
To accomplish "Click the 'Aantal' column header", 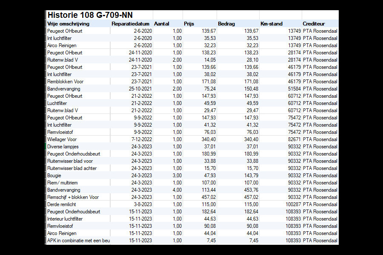I will coord(161,24).
